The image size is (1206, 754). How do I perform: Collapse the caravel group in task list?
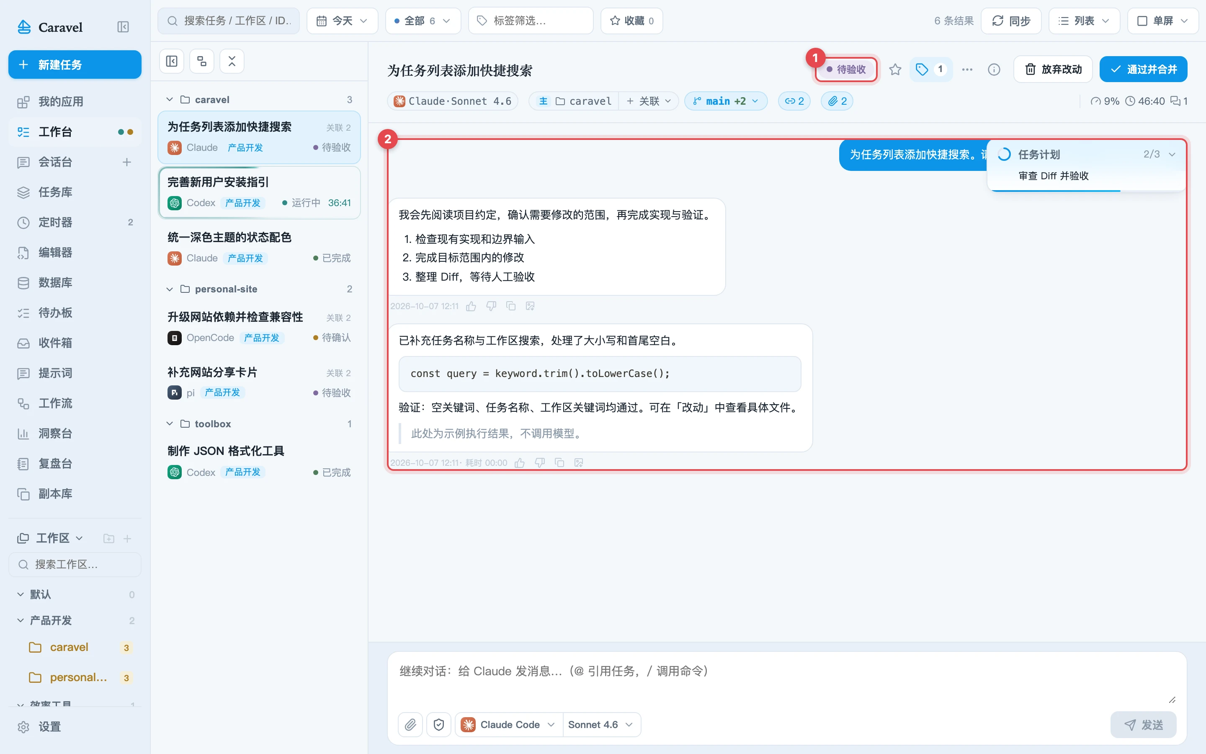170,100
